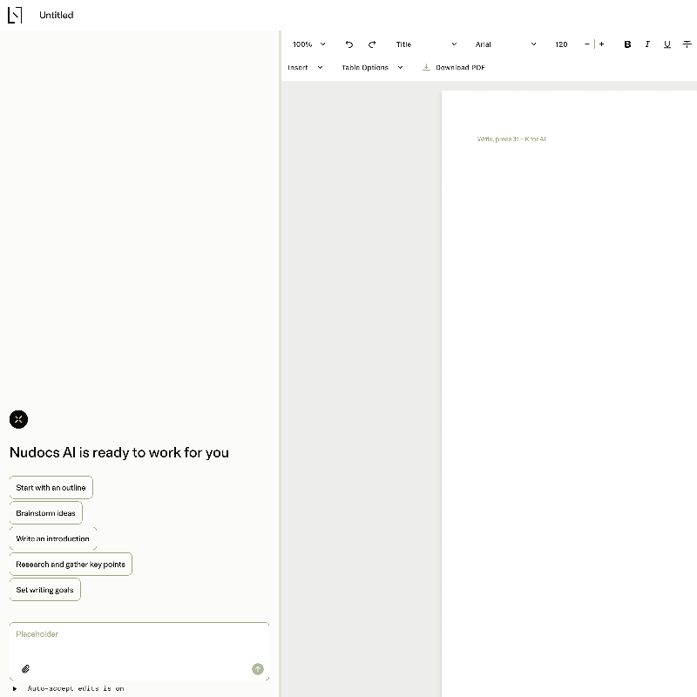Expand the Auto-accept edits disclosure triangle
The width and height of the screenshot is (697, 697).
pyautogui.click(x=15, y=688)
